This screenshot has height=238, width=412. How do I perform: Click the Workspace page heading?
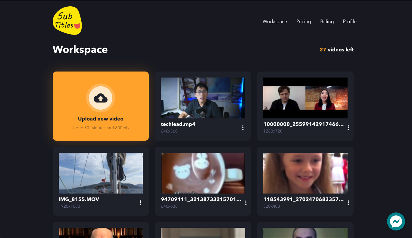(x=80, y=50)
